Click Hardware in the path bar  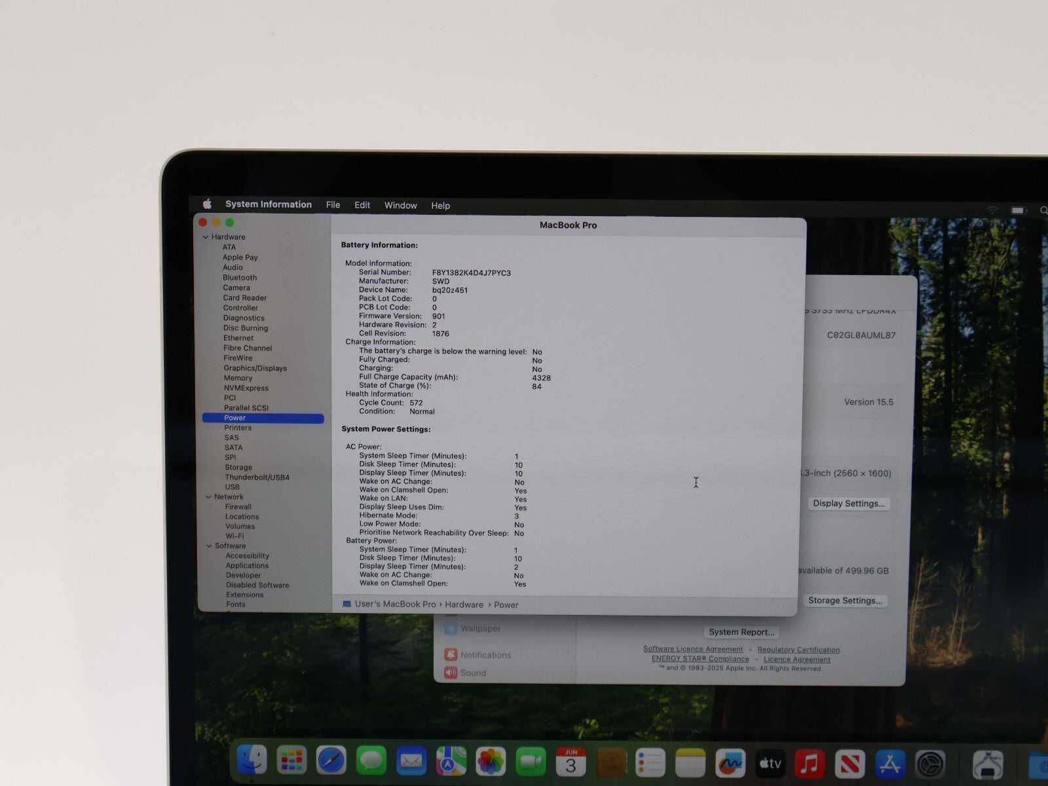click(x=464, y=605)
